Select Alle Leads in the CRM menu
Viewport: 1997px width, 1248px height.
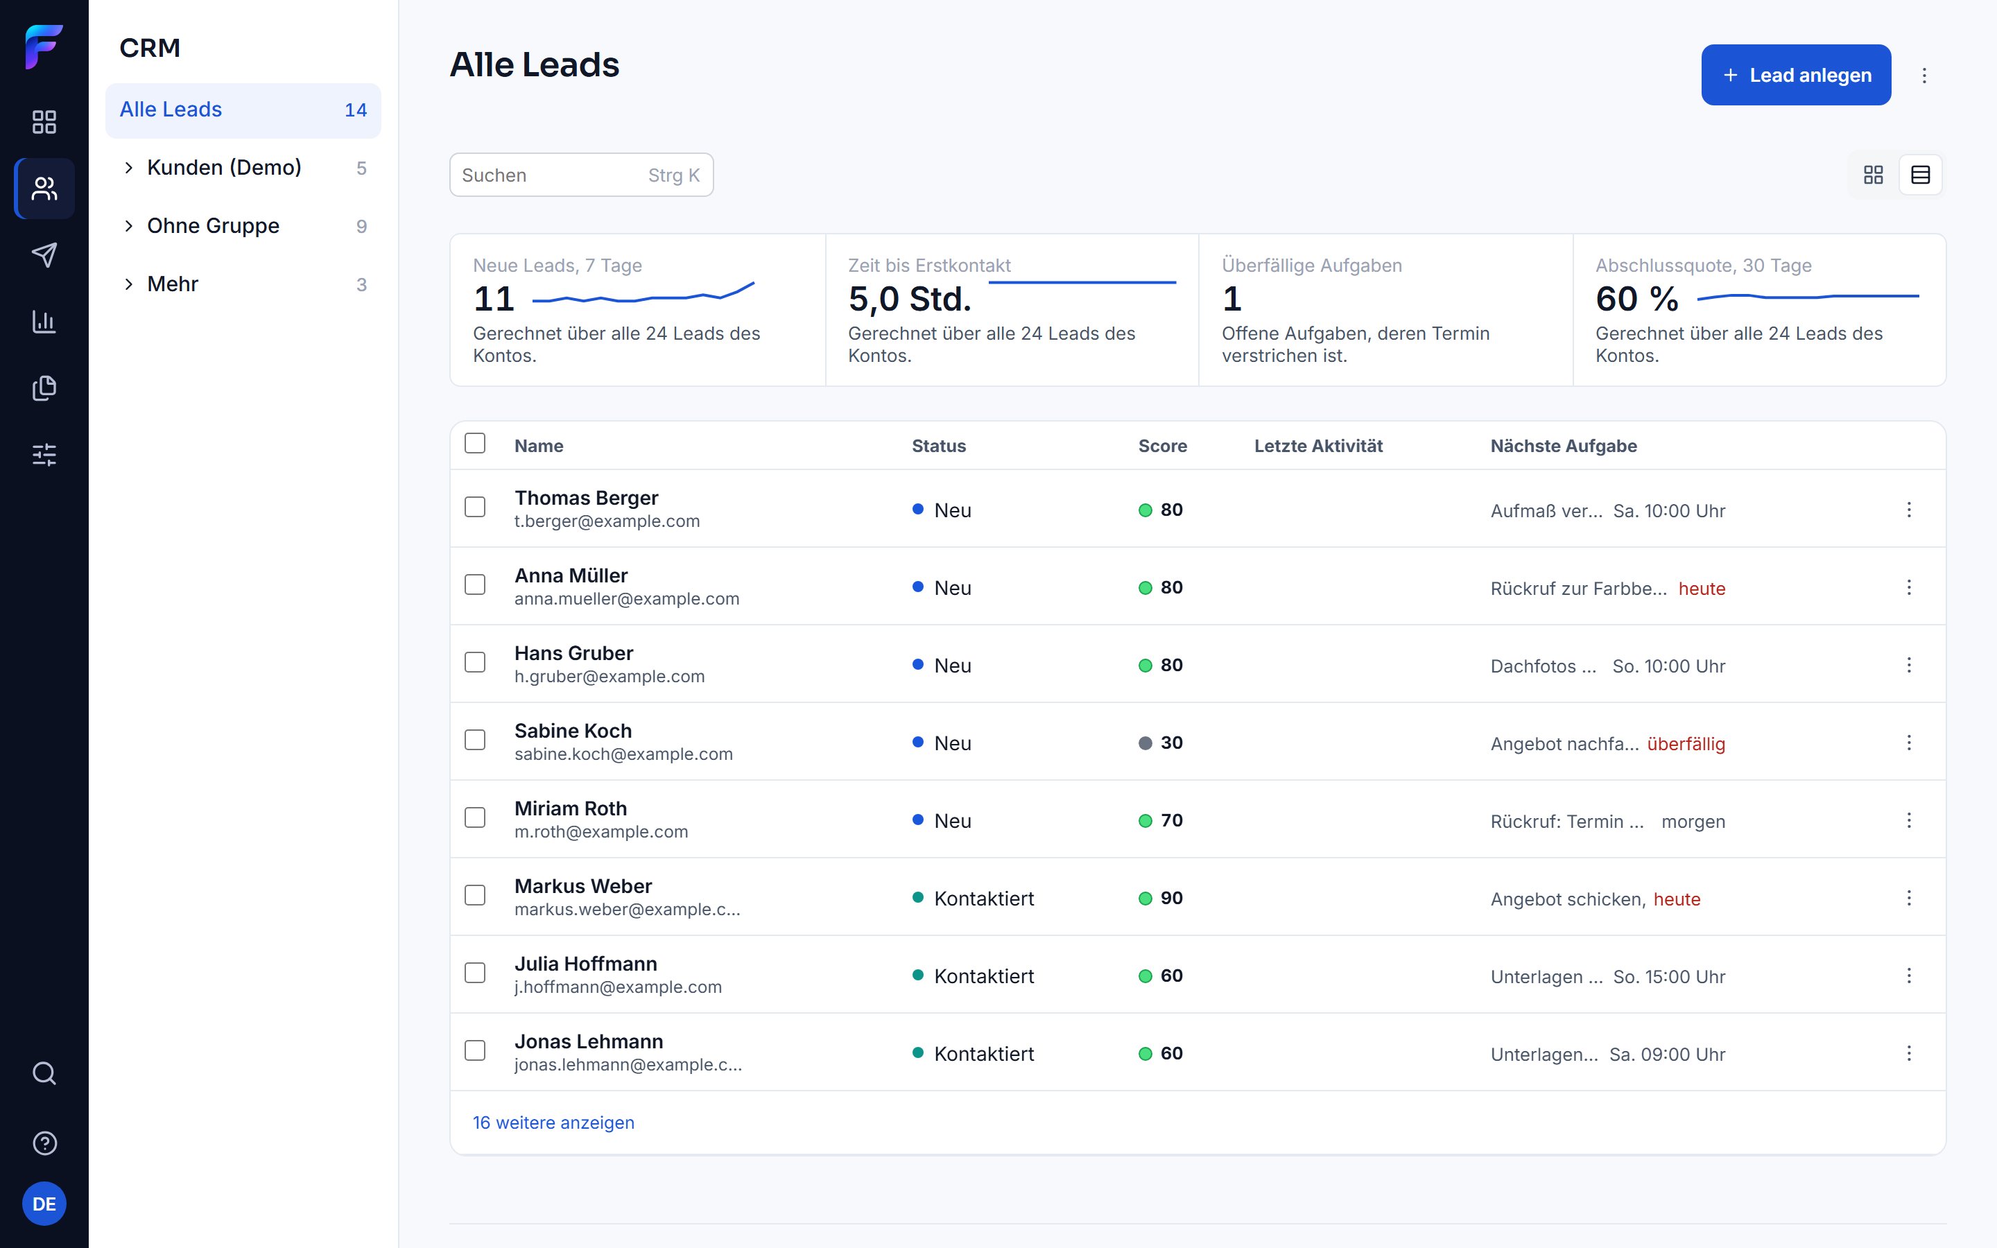(x=243, y=110)
